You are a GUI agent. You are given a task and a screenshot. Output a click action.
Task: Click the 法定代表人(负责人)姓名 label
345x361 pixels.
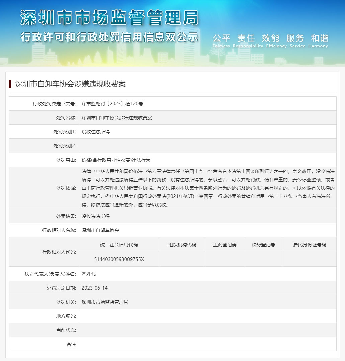point(50,274)
